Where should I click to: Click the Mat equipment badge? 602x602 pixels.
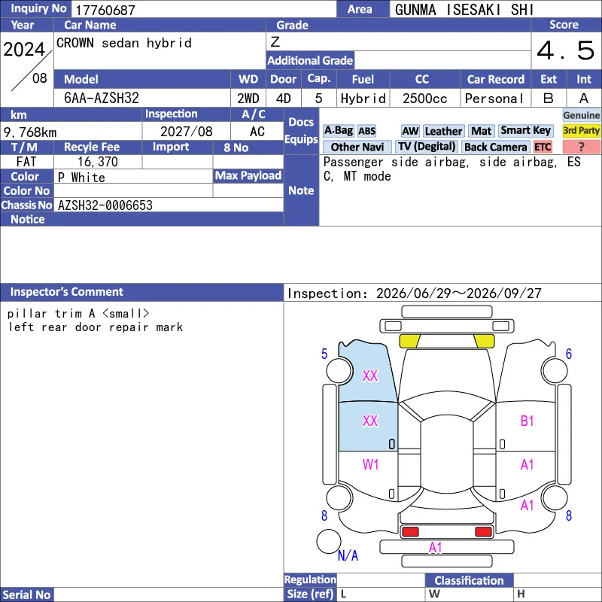482,131
